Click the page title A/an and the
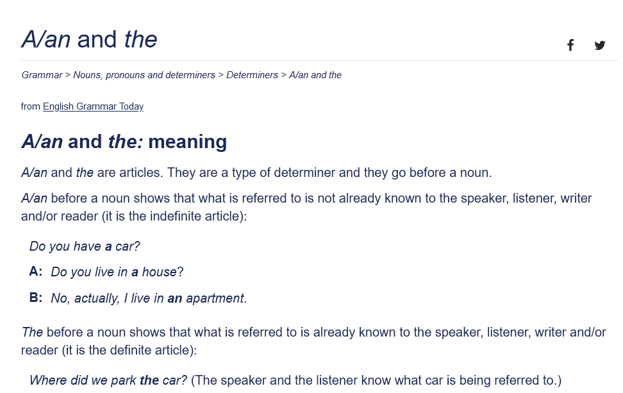This screenshot has width=623, height=393. (89, 39)
